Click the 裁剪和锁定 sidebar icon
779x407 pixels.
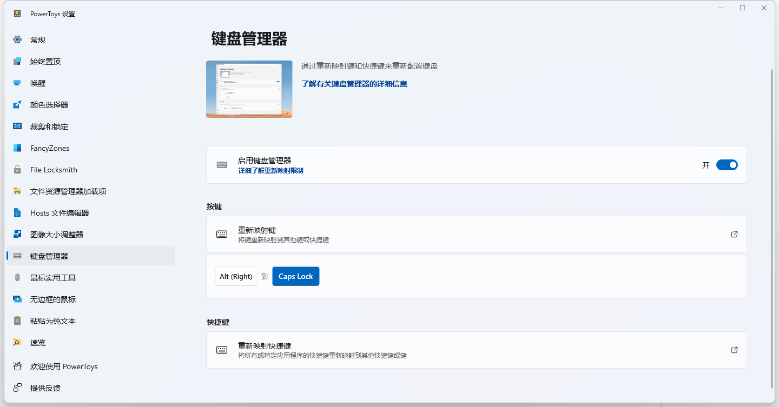click(17, 126)
